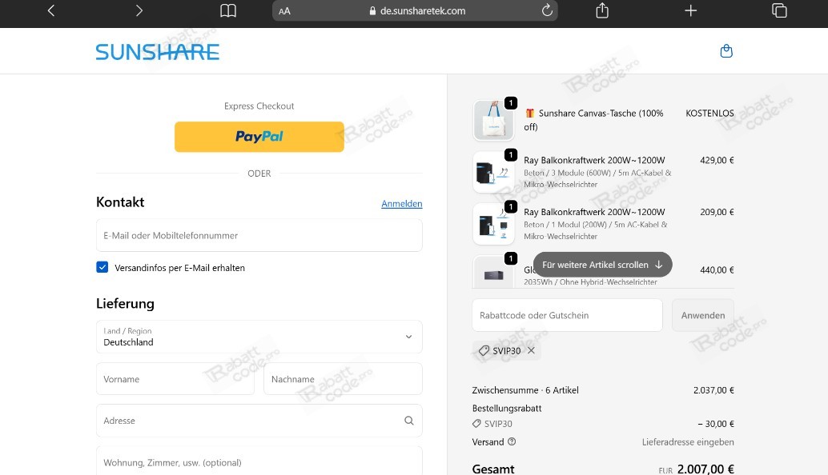Open the Sunshare logo homepage link
The height and width of the screenshot is (475, 828).
(x=158, y=52)
